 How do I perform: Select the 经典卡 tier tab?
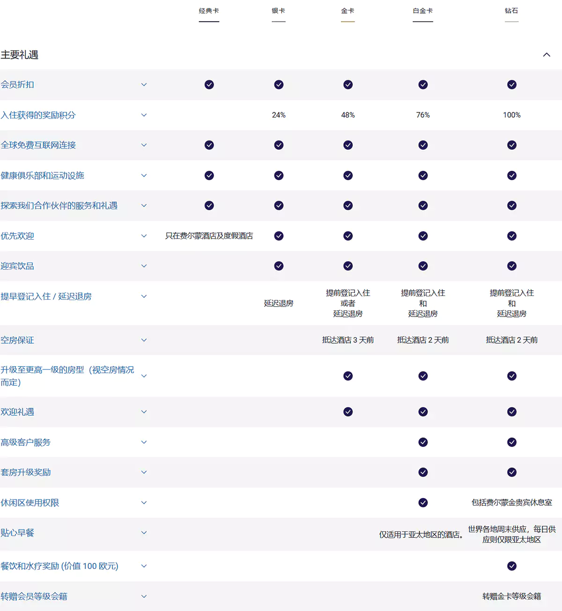tap(209, 11)
